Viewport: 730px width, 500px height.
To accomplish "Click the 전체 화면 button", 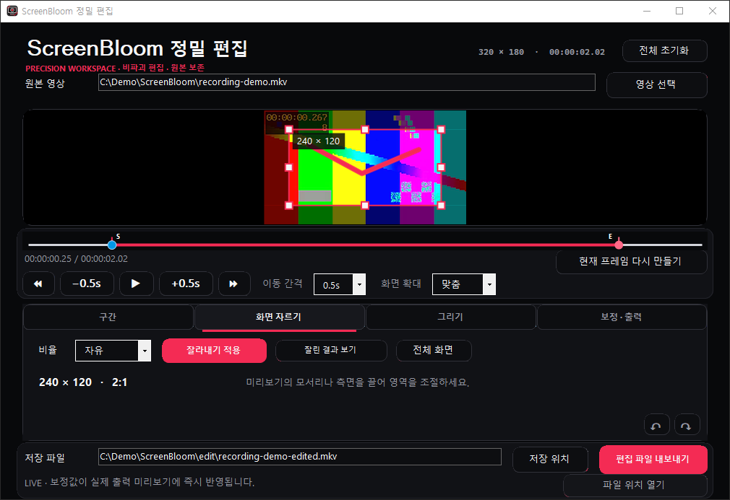I will [434, 351].
